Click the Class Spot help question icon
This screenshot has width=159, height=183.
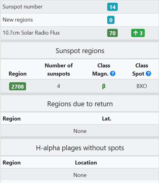(x=148, y=74)
